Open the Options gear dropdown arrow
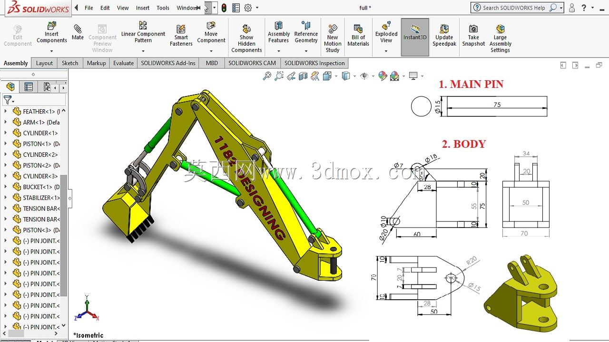This screenshot has width=609, height=342. 257,8
